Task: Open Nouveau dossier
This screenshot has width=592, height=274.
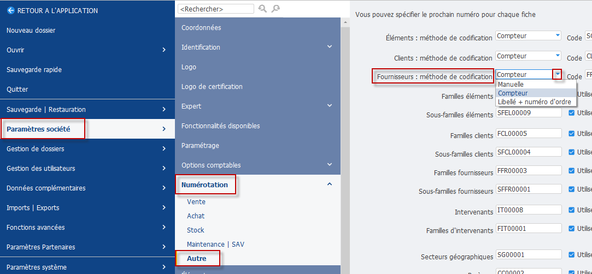Action: (x=31, y=30)
